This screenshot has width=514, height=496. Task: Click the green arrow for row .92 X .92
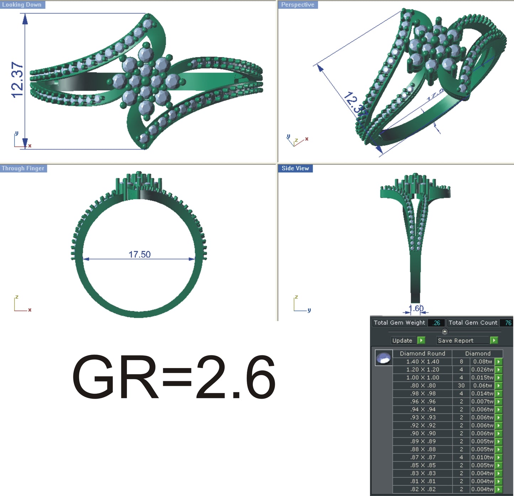(498, 426)
